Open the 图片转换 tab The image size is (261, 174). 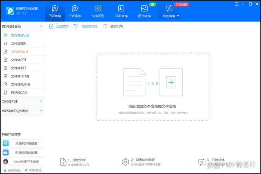tap(144, 11)
